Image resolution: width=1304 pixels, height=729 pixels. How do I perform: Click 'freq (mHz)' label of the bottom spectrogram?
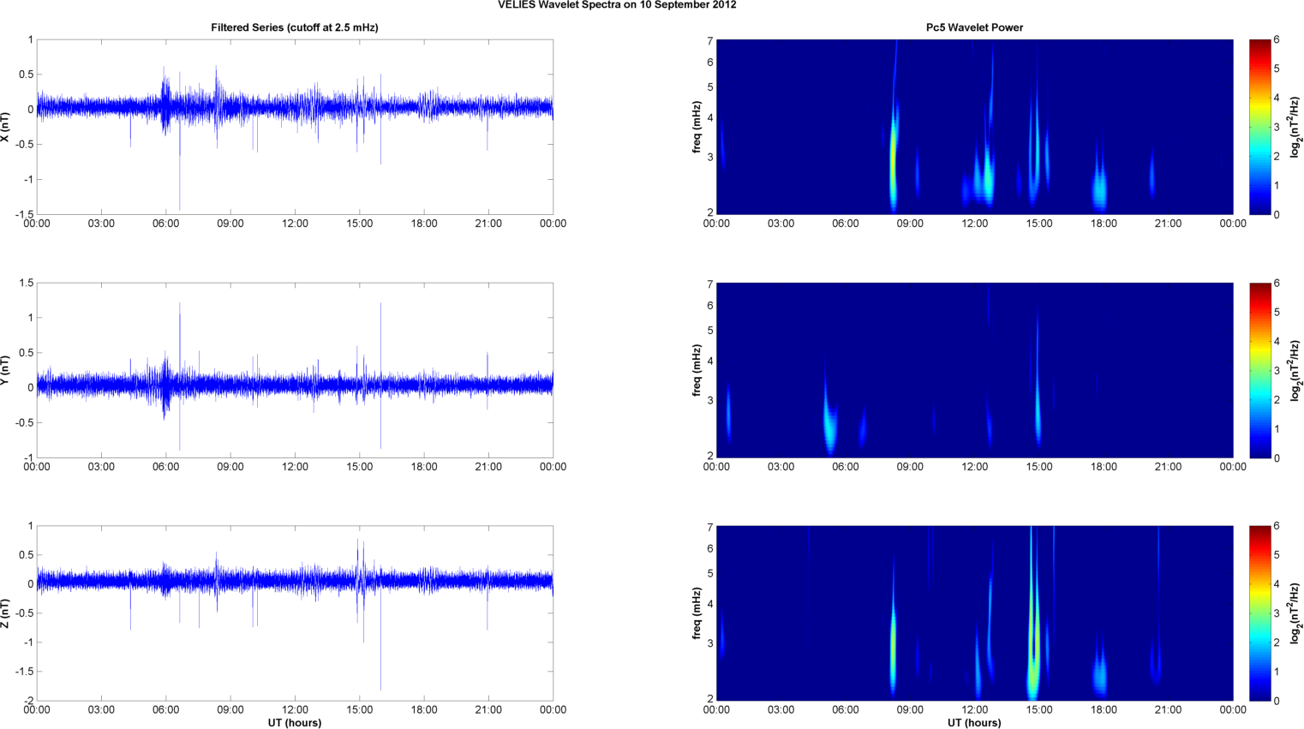(x=697, y=613)
